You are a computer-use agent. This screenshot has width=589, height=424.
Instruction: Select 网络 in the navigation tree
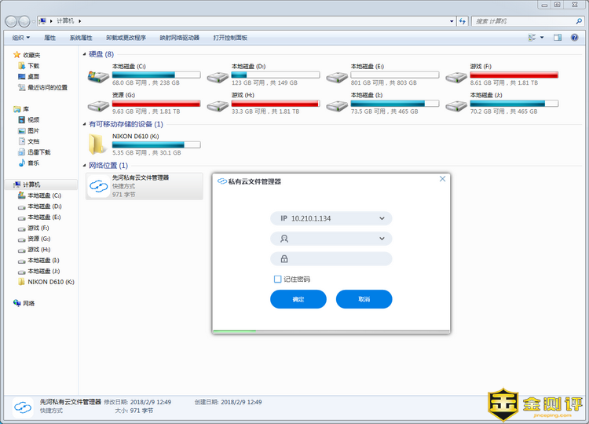pos(28,302)
